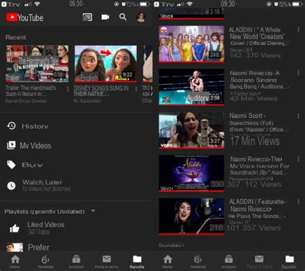Go to Posta in arrivo tab in left screen
Image resolution: width=305 pixels, height=271 pixels.
pos(106,262)
